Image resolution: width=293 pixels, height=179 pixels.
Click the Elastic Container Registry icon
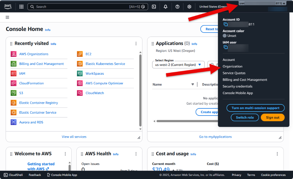tap(14, 103)
